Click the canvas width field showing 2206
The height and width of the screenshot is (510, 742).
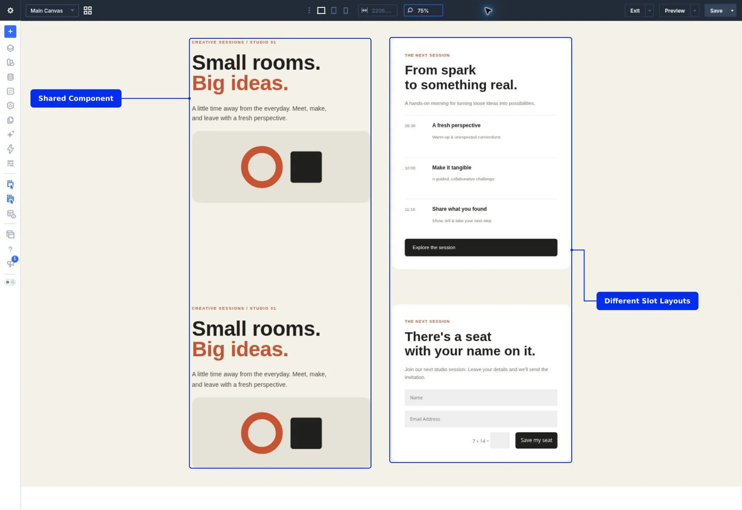378,11
